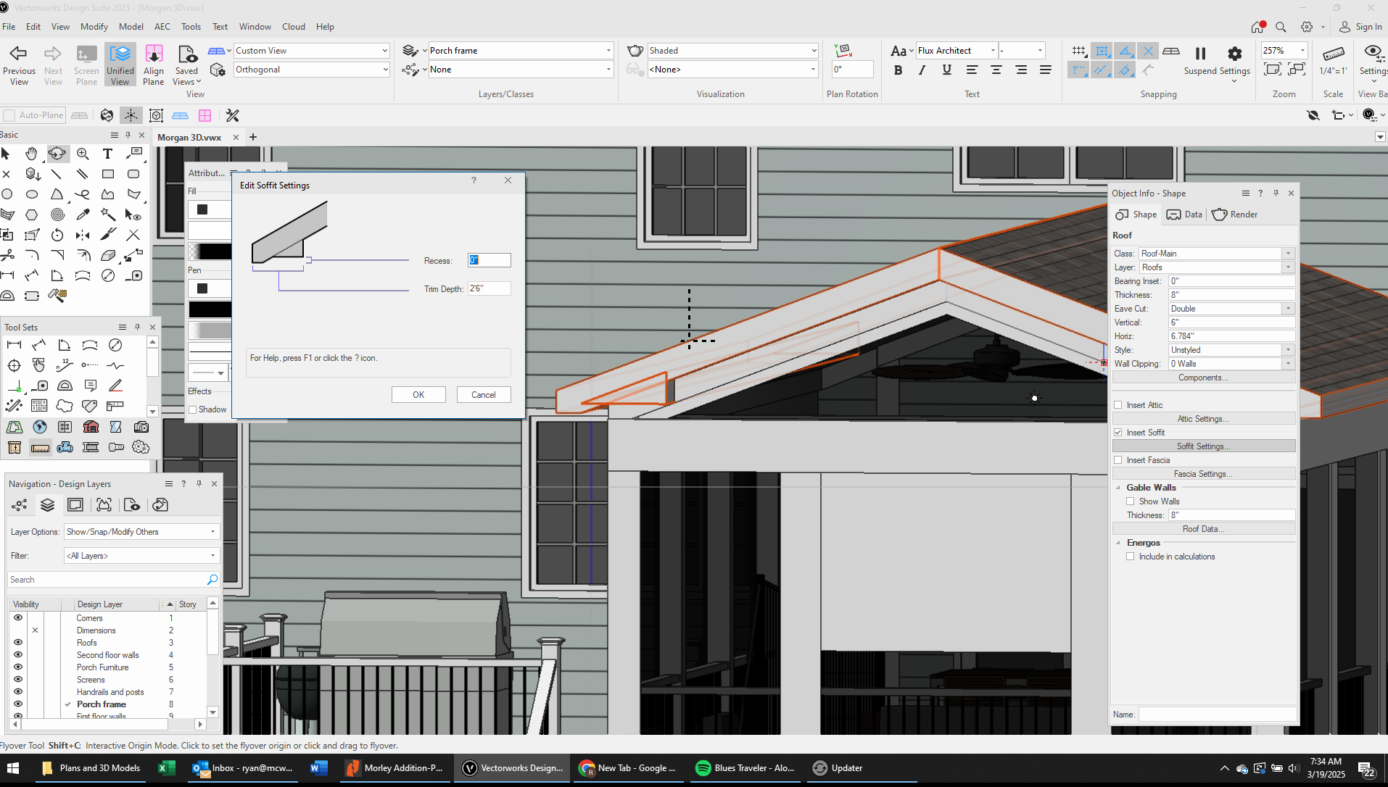The image size is (1388, 787).
Task: Click the Fascia Settings button
Action: [1203, 474]
